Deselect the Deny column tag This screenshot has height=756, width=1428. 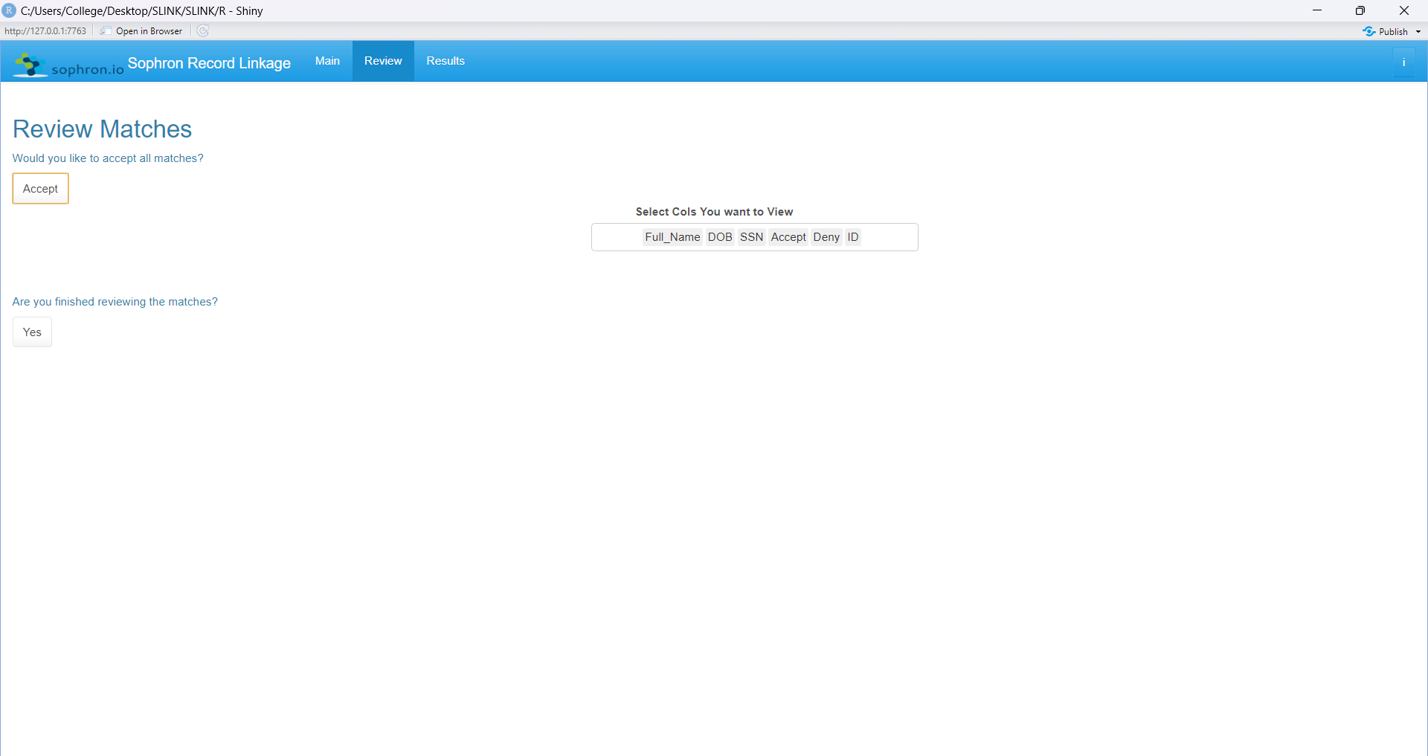[x=826, y=237]
